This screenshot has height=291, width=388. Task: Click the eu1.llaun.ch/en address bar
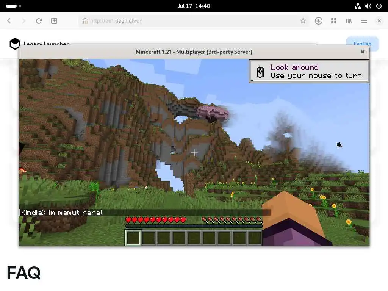(x=193, y=21)
